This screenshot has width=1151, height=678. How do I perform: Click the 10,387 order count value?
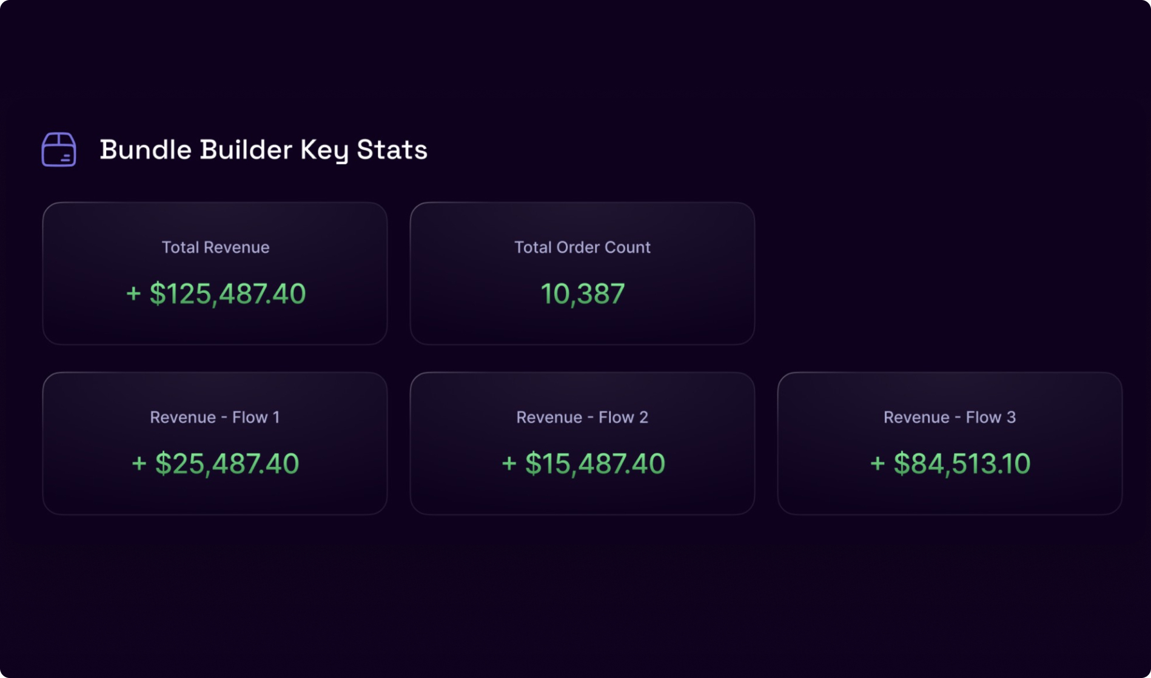(x=582, y=294)
